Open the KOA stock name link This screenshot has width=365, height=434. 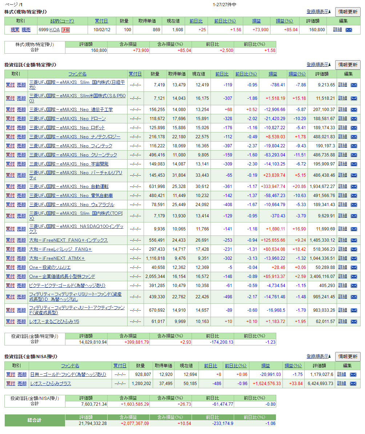coord(55,30)
